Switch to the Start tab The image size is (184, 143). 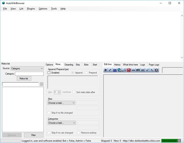pos(95,64)
